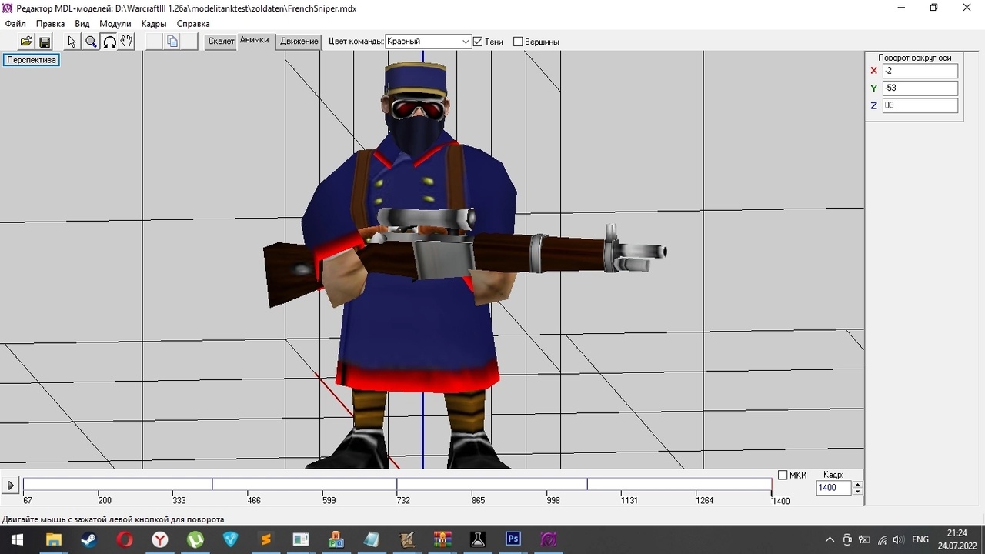Image resolution: width=985 pixels, height=554 pixels.
Task: Click the battery status tray icon
Action: click(x=864, y=539)
